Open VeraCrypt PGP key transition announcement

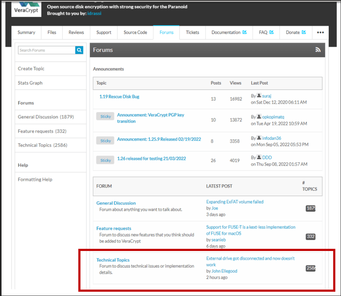150,118
